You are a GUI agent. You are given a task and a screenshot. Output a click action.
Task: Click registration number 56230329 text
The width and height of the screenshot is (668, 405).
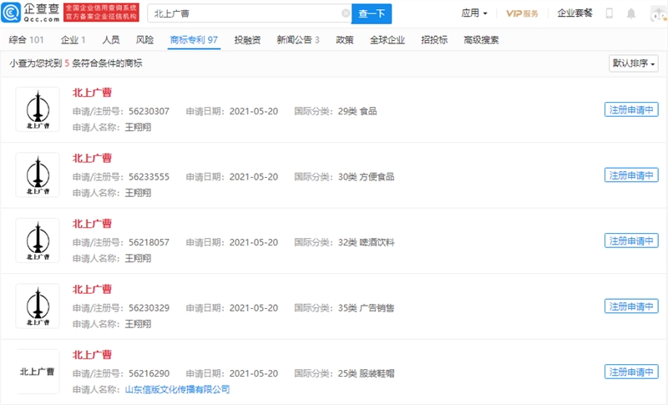tap(149, 308)
